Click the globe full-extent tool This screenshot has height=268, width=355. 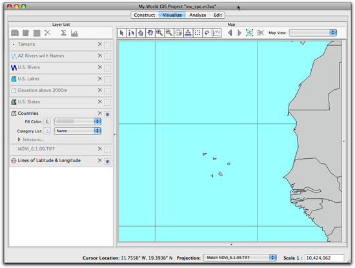pos(178,33)
